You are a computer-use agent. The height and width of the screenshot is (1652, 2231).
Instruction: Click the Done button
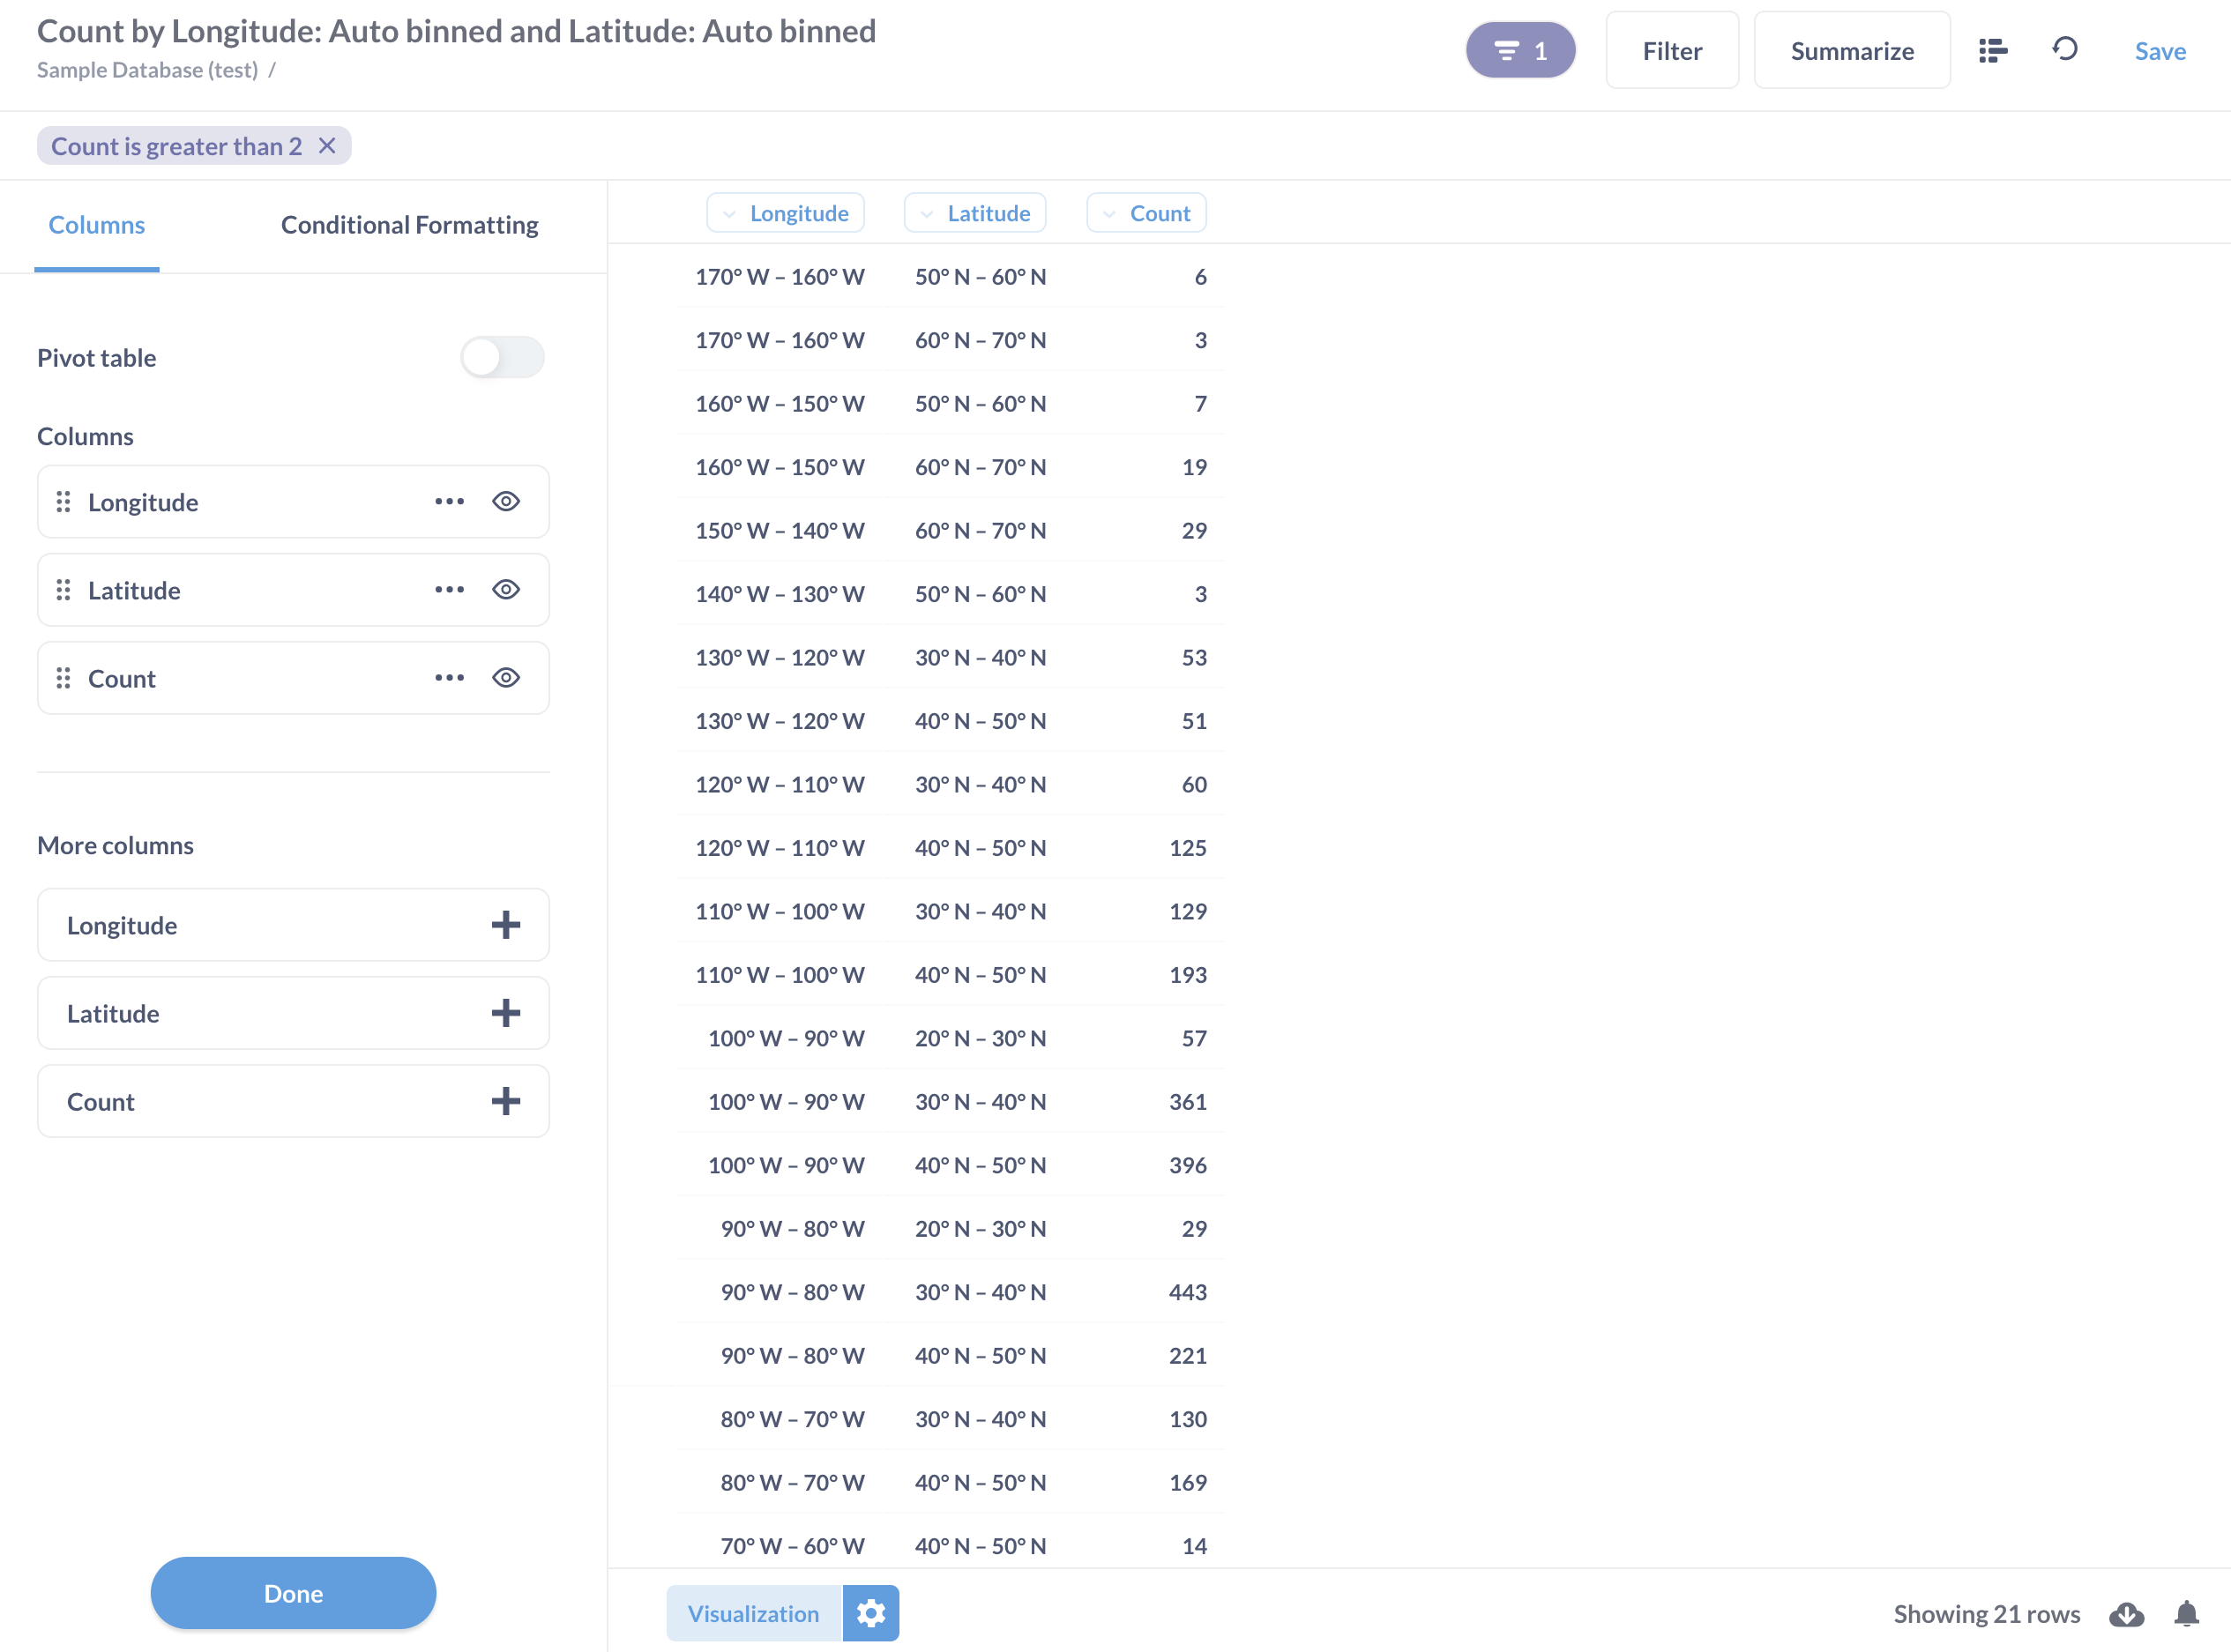293,1593
